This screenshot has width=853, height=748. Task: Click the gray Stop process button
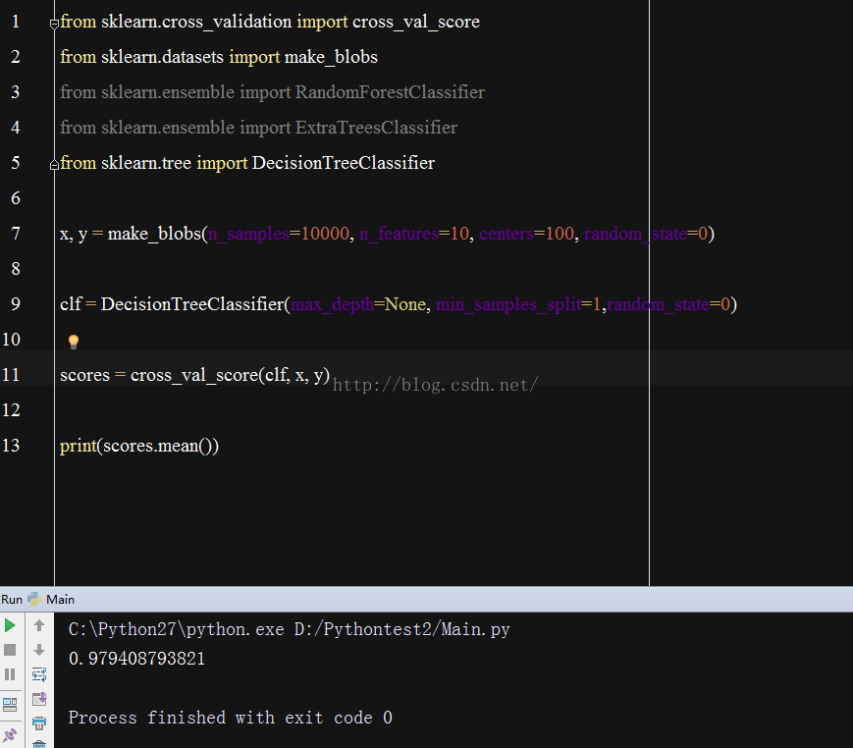click(x=10, y=650)
